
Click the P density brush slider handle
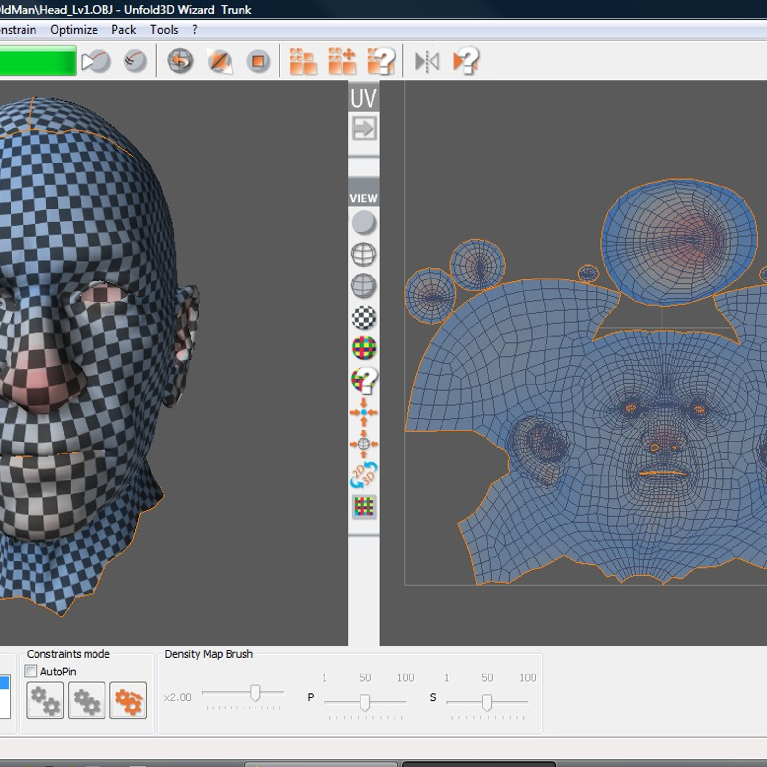pos(365,702)
